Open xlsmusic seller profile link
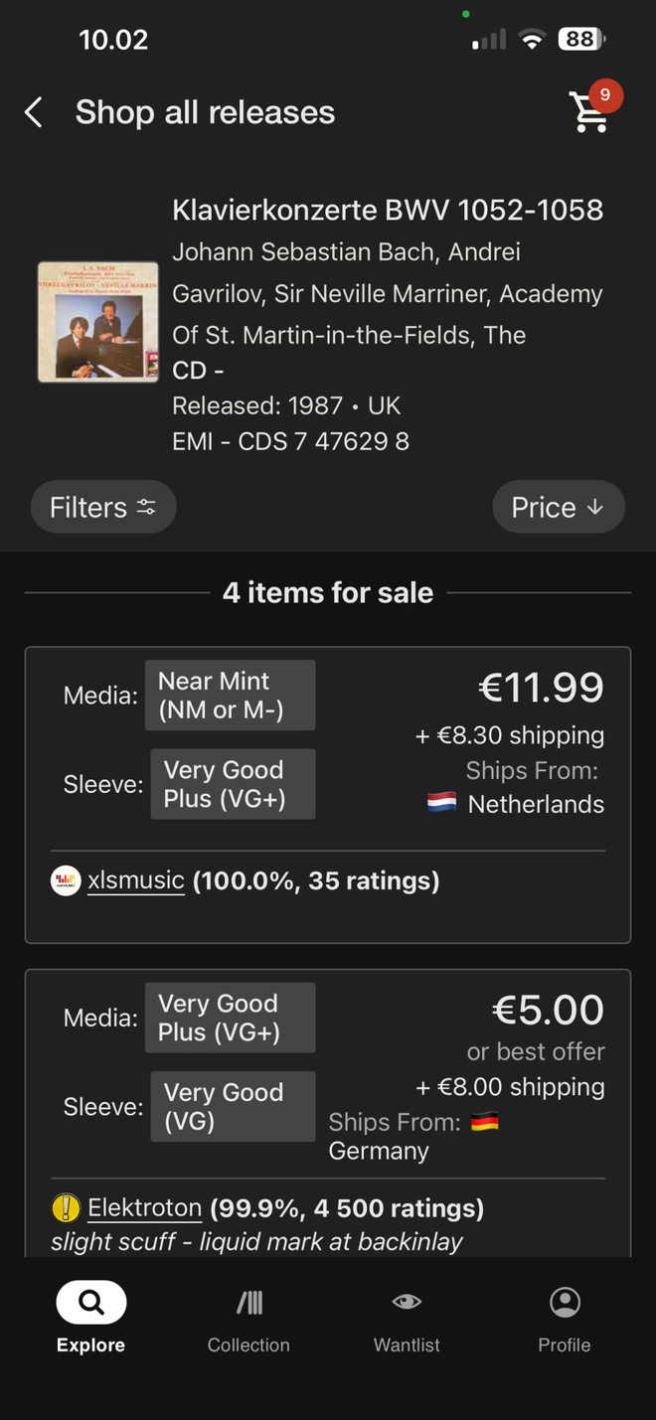656x1420 pixels. click(x=136, y=880)
